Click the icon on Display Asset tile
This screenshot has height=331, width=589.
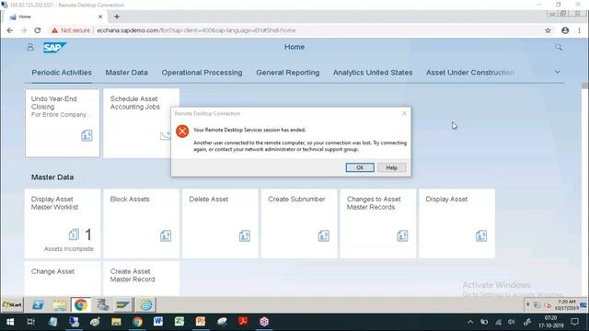point(481,235)
